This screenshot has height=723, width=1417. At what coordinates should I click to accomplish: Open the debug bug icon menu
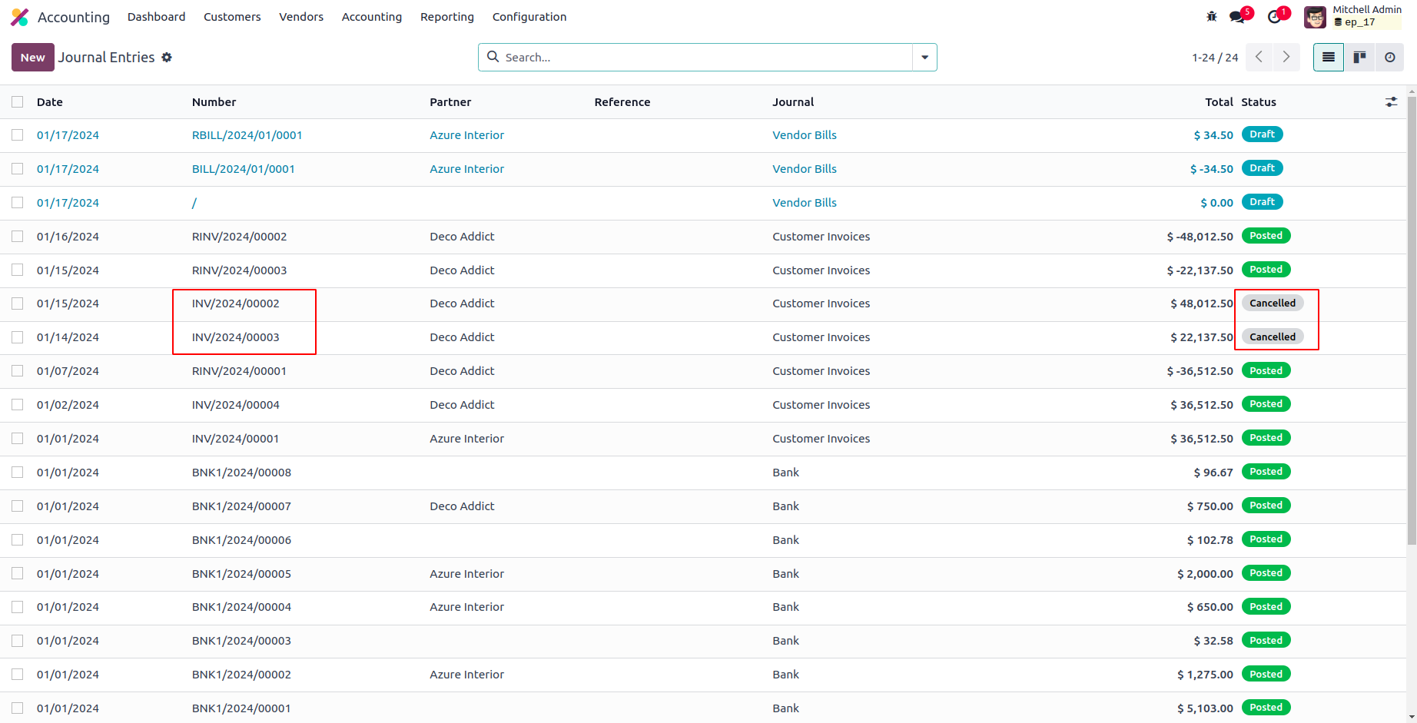pos(1212,17)
